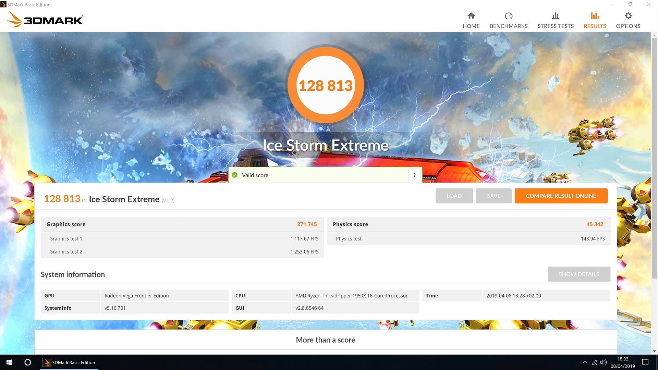This screenshot has width=658, height=370.
Task: Click Graphics test 1 row
Action: tap(182, 238)
